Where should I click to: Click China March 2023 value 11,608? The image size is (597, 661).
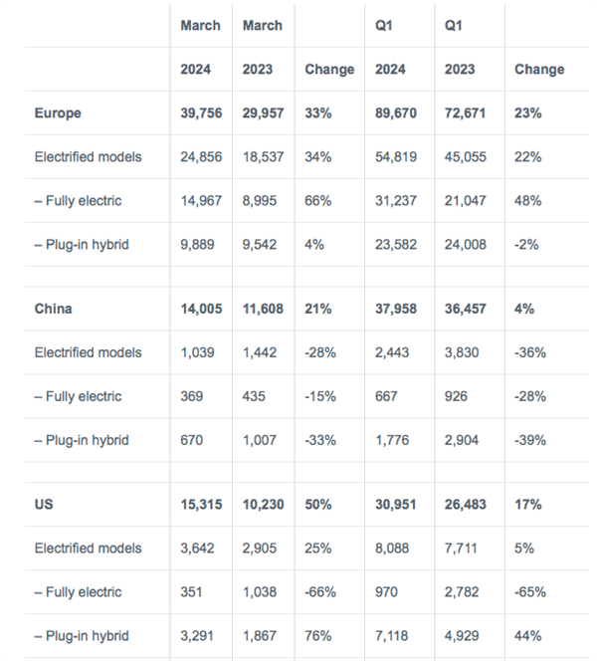pos(263,309)
